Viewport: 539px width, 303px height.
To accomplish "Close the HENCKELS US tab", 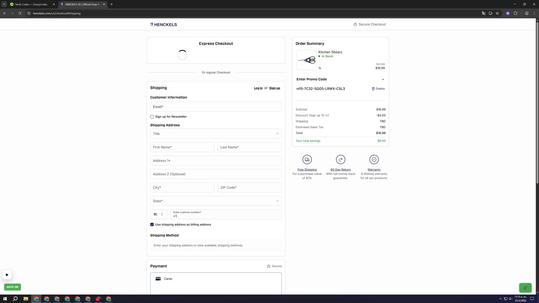I will (104, 4).
